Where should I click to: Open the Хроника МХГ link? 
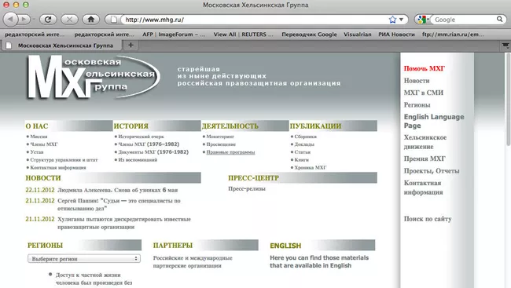pos(311,168)
